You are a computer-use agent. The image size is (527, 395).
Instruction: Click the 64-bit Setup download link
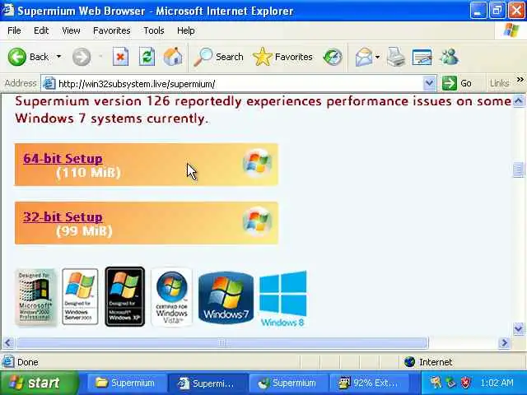click(63, 158)
